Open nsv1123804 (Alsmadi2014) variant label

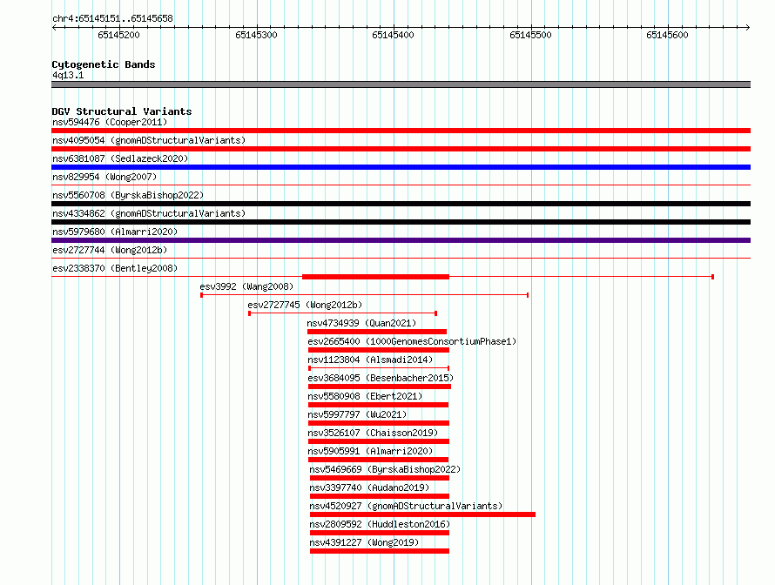click(x=370, y=360)
